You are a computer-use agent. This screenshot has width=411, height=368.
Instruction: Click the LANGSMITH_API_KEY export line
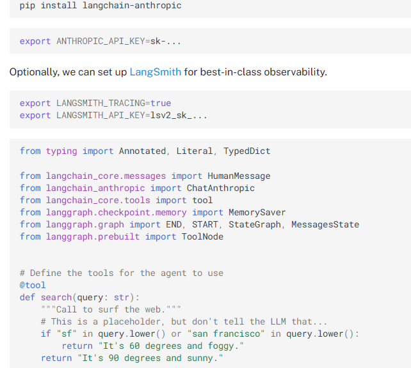(113, 115)
